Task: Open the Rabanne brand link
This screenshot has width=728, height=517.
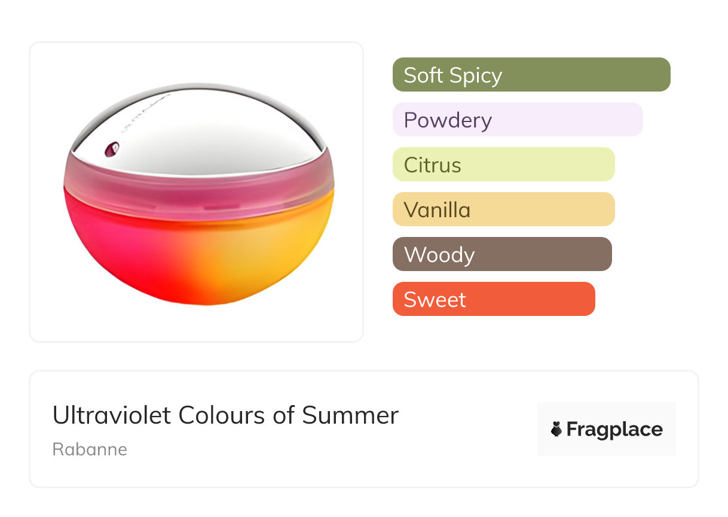Action: (x=90, y=449)
